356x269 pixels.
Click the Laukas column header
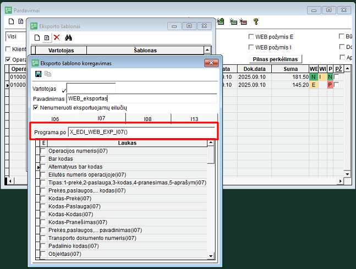127,143
